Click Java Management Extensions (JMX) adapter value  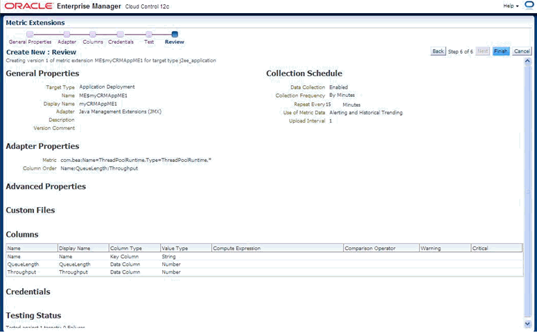[120, 111]
